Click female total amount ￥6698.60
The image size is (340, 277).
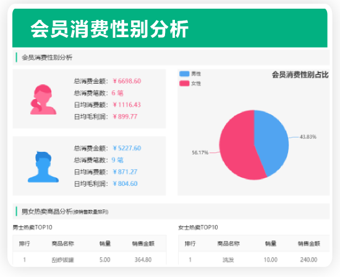pyautogui.click(x=127, y=81)
